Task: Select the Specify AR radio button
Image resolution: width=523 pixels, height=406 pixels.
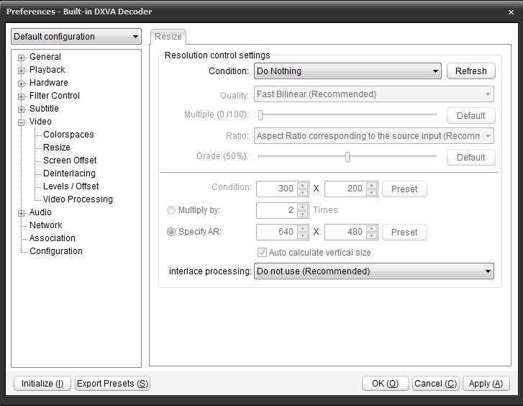Action: point(170,232)
